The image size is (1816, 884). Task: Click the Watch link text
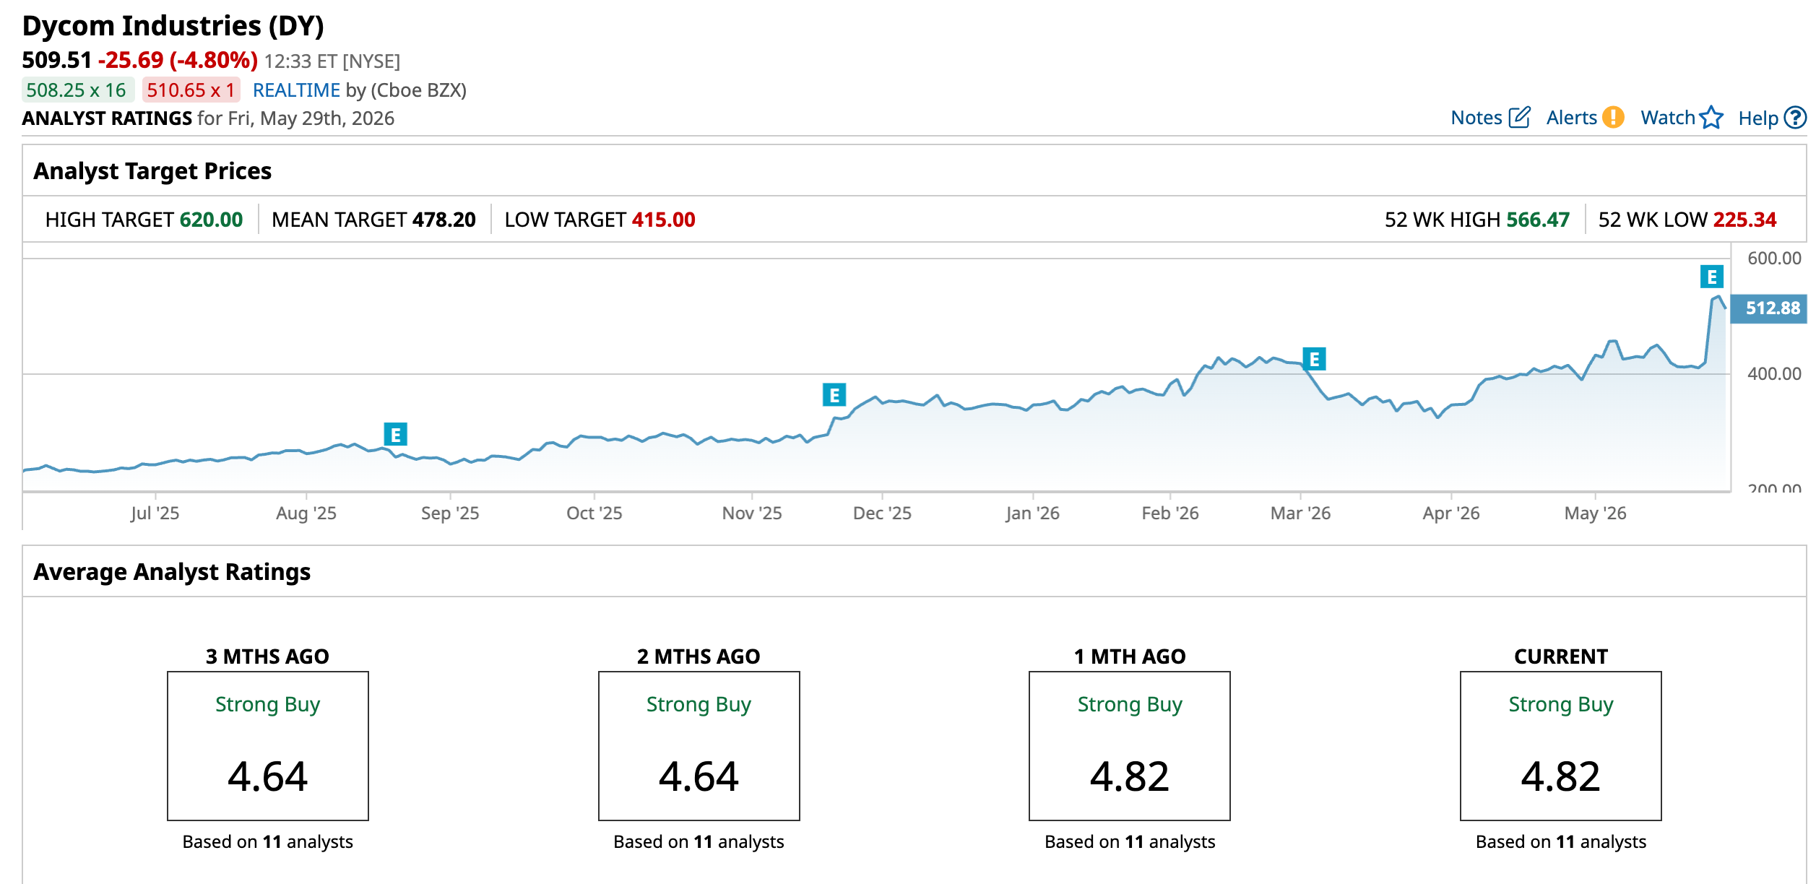point(1667,118)
